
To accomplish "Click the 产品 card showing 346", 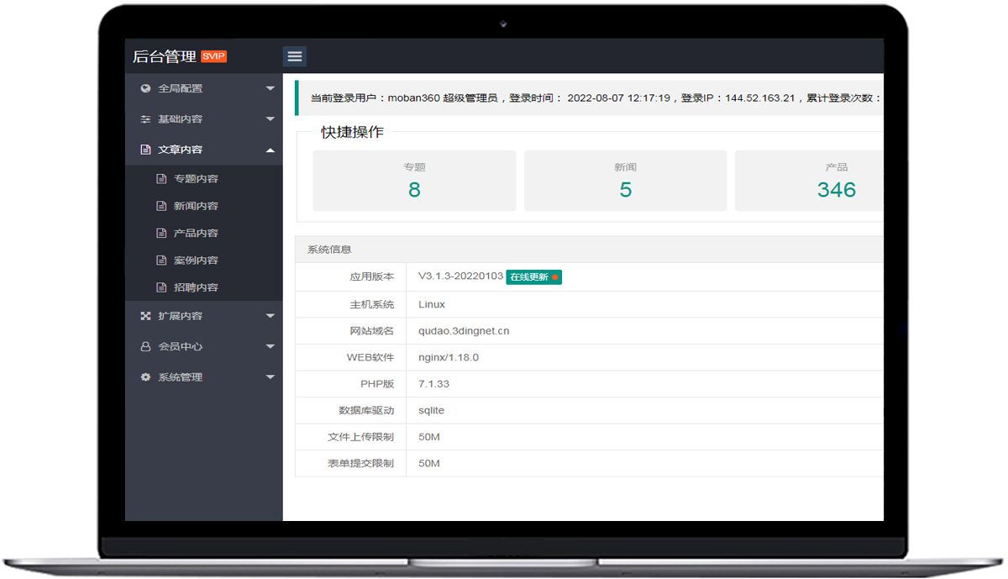I will coord(809,181).
